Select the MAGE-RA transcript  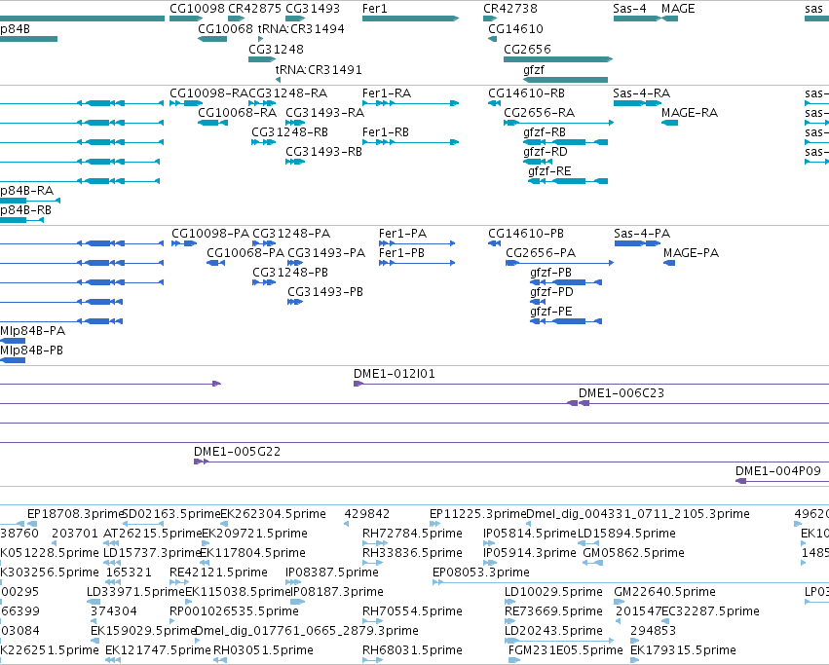click(669, 123)
